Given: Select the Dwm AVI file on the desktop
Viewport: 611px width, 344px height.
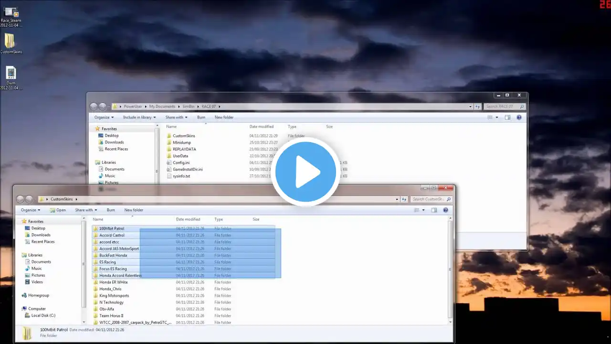Looking at the screenshot, I should [x=11, y=78].
